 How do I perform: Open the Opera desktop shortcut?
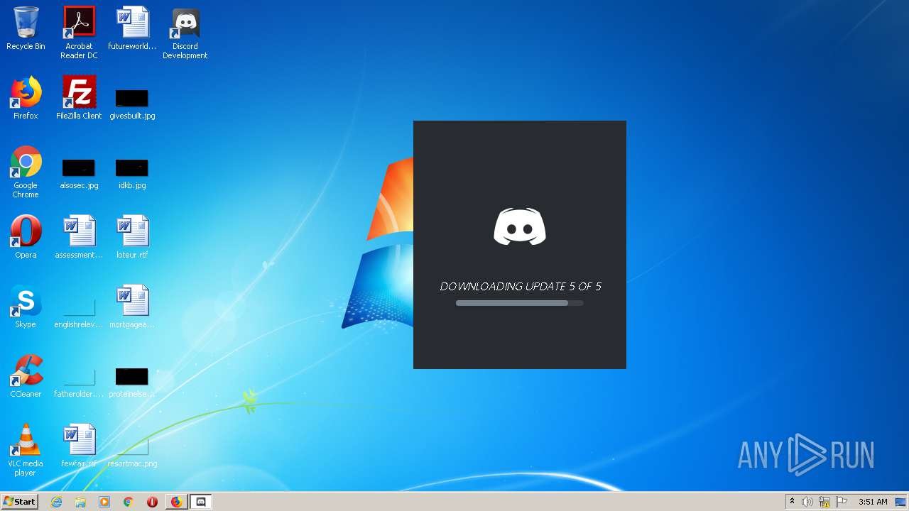26,237
